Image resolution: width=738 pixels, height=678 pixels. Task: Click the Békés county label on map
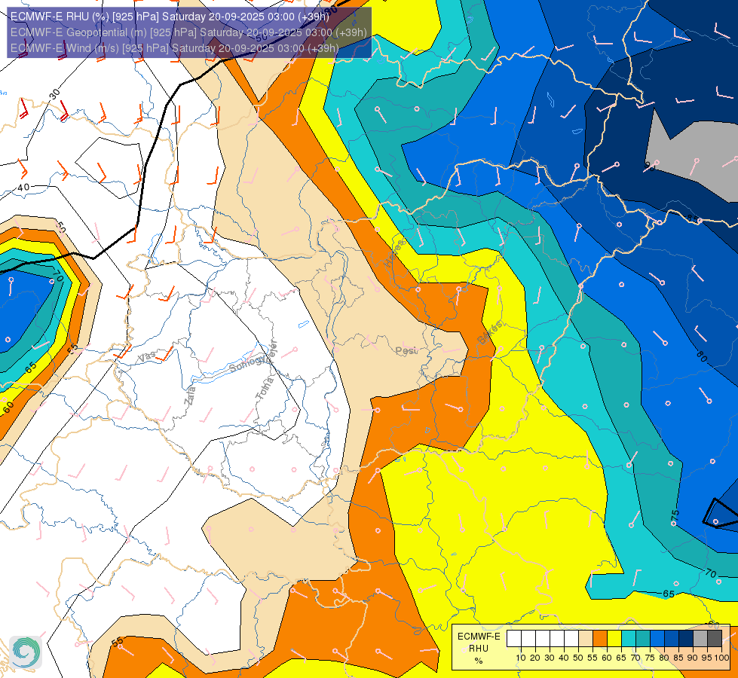[x=490, y=333]
